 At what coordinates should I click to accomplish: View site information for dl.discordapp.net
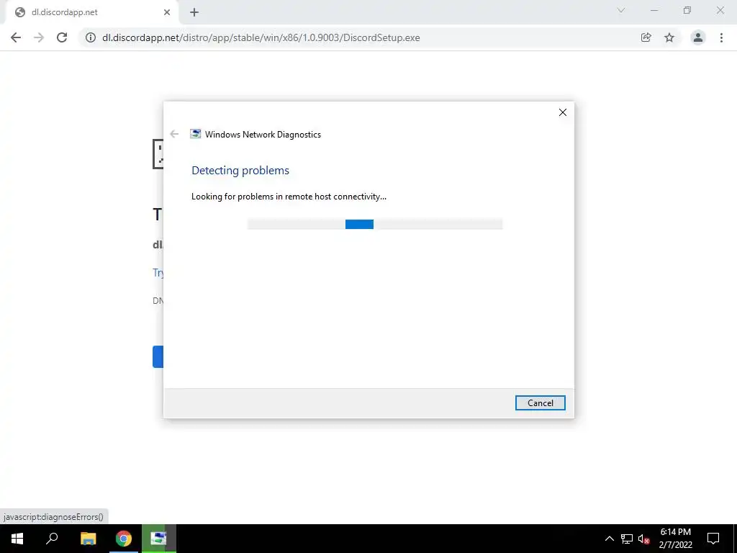(91, 37)
